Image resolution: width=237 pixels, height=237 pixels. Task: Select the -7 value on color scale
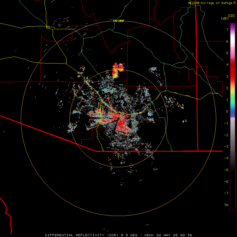226,193
